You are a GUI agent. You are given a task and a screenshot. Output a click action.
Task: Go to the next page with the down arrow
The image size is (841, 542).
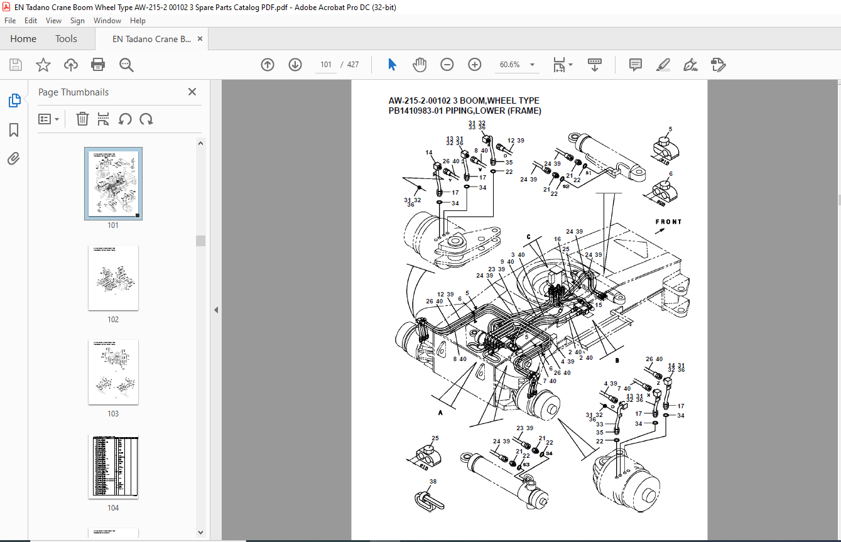click(x=295, y=65)
